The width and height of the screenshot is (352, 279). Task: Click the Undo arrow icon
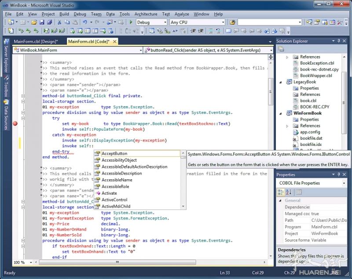click(85, 22)
